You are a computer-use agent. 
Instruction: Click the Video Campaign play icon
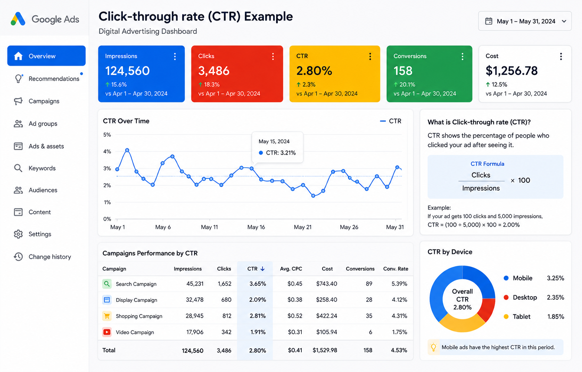pyautogui.click(x=107, y=332)
